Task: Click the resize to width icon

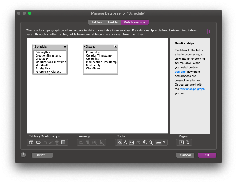Action: [x=101, y=142]
